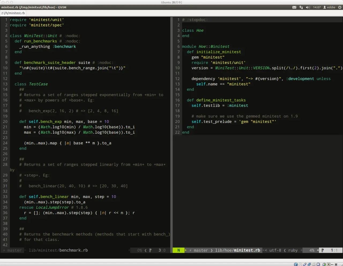Click the VirtualBox shared folders icon
The width and height of the screenshot is (343, 266).
click(314, 264)
